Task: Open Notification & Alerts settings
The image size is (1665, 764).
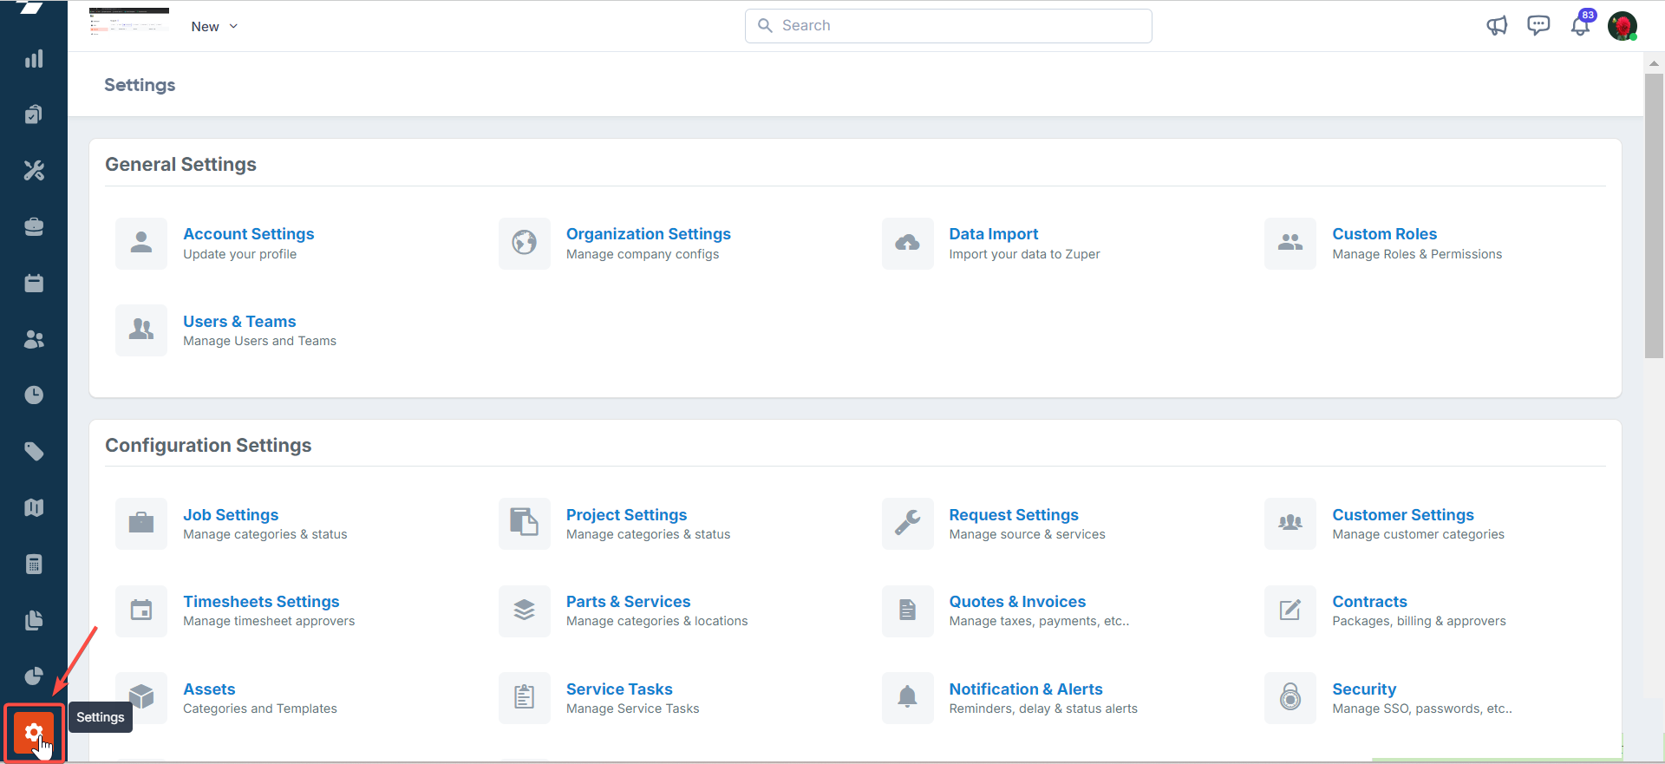Action: 1026,689
